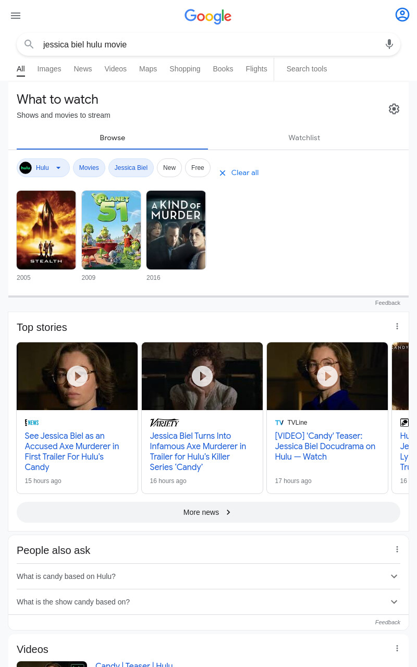Switch to Videos search tab
Viewport: 417px width, 667px height.
[x=116, y=69]
